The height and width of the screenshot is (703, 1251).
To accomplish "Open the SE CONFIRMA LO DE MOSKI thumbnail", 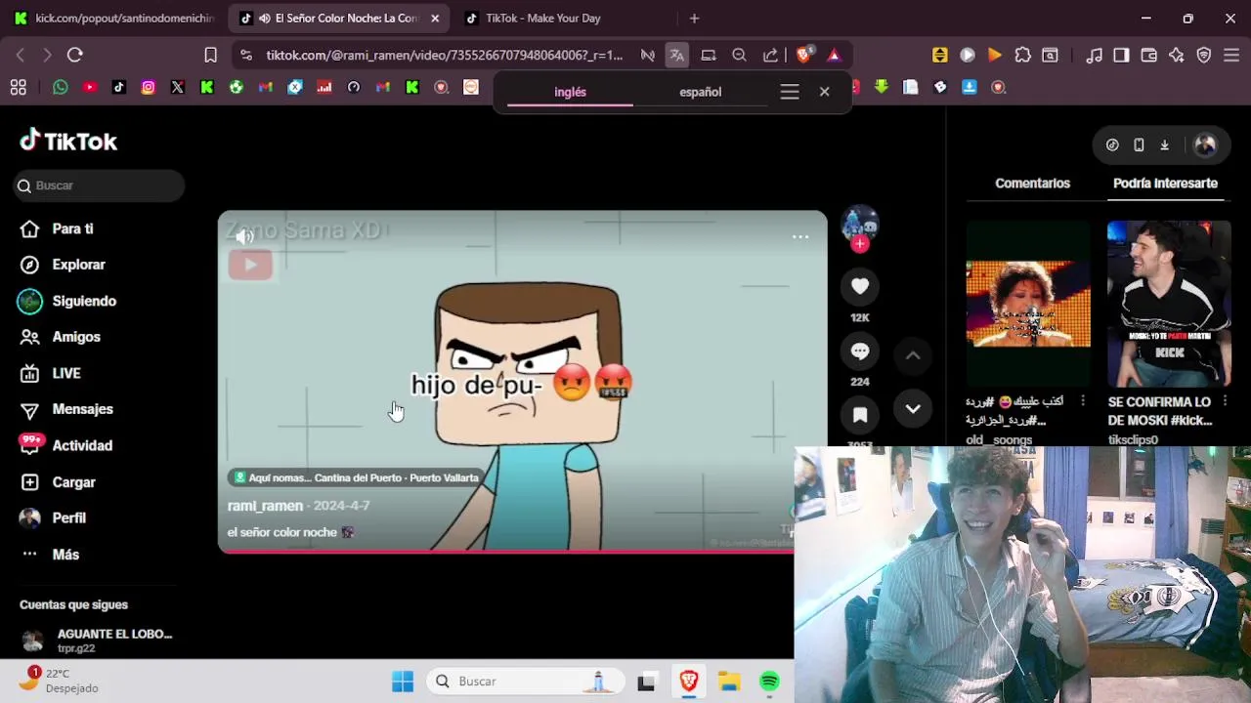I will pos(1169,304).
